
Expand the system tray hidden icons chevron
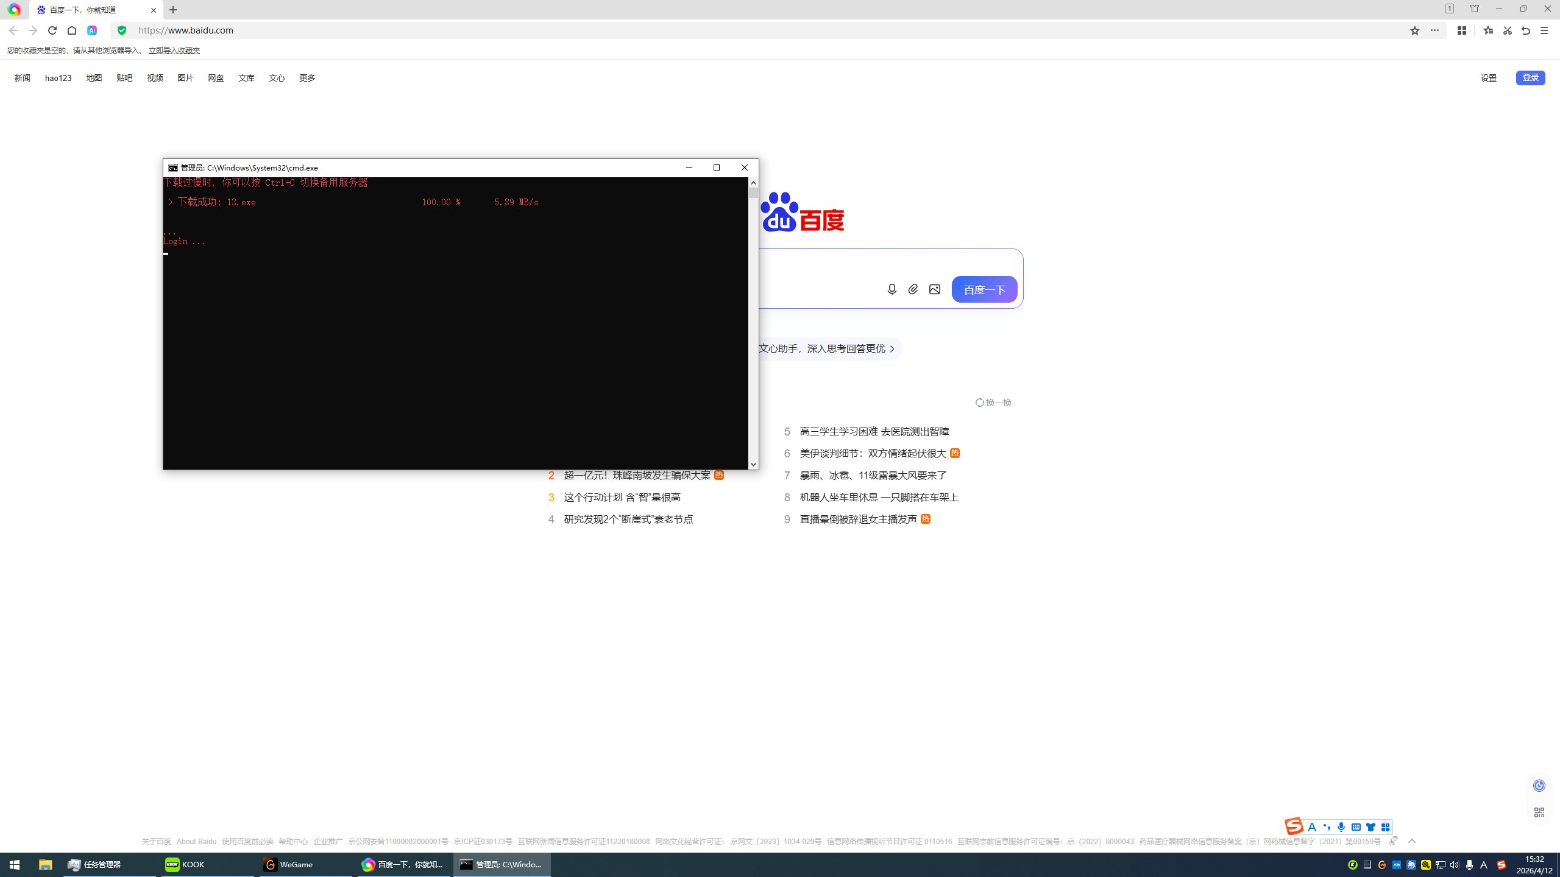pos(1411,841)
